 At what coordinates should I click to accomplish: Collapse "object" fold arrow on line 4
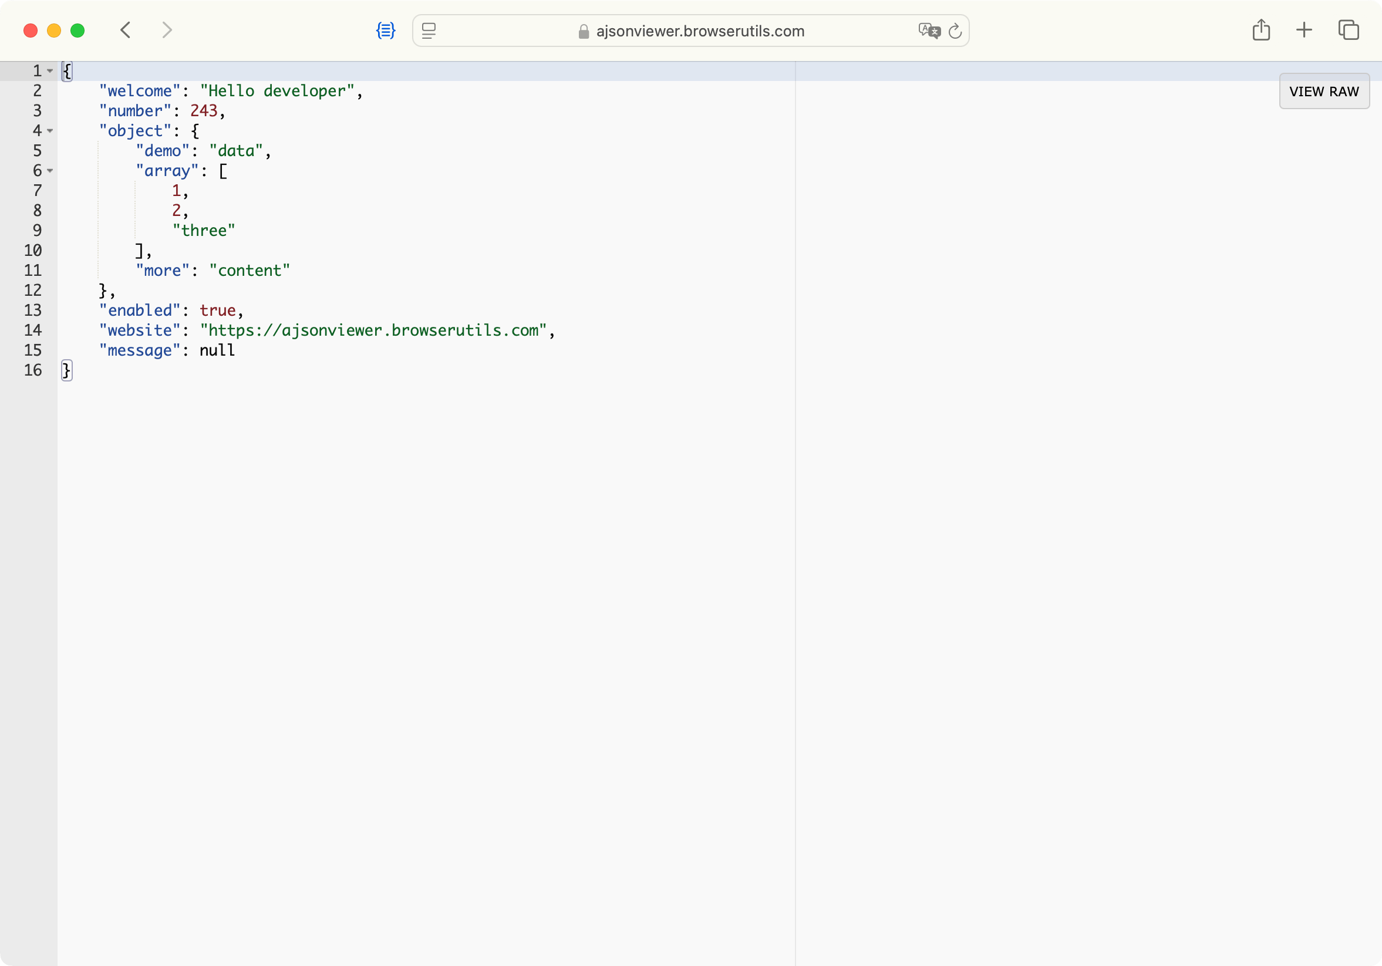coord(50,131)
